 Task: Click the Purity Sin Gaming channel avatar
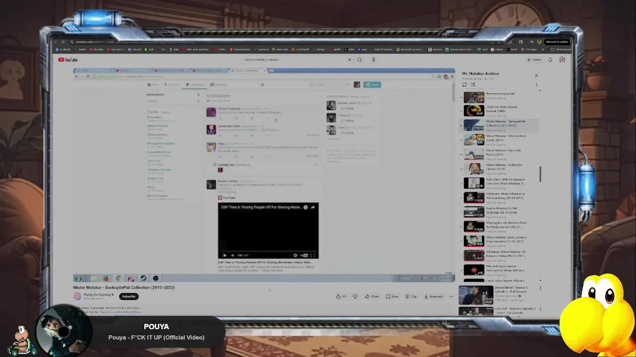click(x=77, y=297)
